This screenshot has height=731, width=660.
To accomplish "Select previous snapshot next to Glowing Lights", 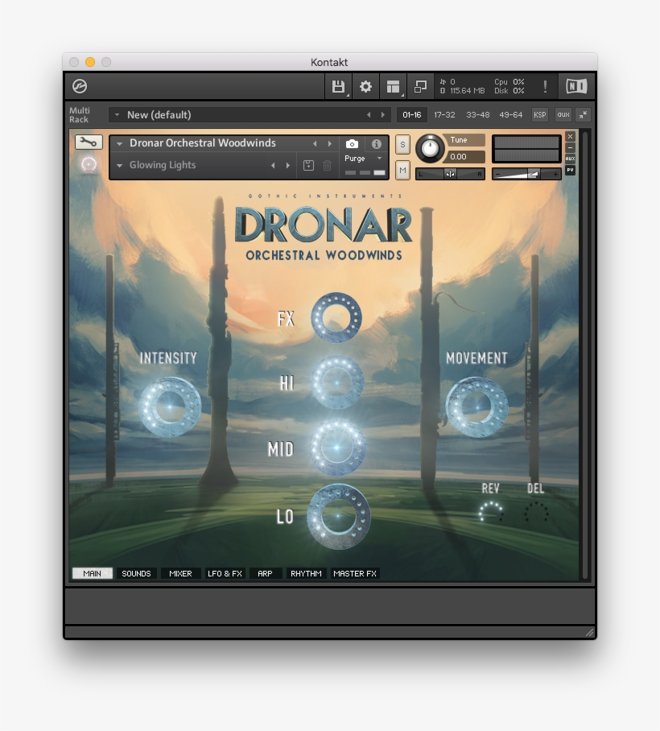I will click(273, 166).
